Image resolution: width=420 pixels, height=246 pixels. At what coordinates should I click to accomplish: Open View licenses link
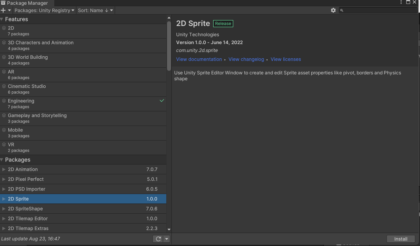[x=286, y=59]
